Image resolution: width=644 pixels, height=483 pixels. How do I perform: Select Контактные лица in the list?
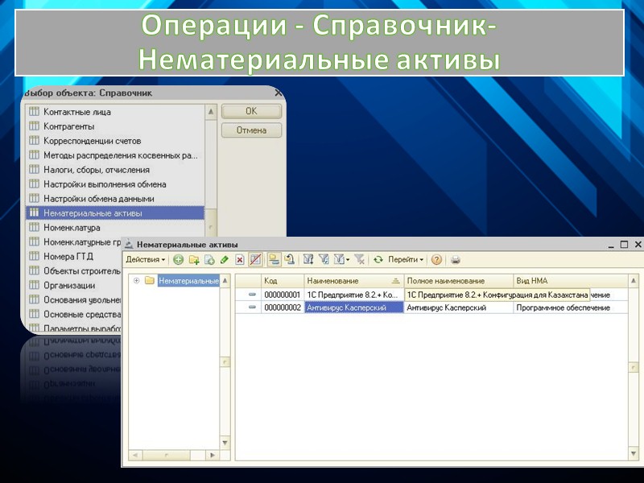(115, 112)
